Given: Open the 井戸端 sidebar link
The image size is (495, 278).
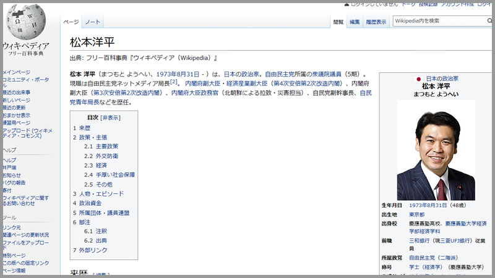Looking at the screenshot, I should point(9,167).
